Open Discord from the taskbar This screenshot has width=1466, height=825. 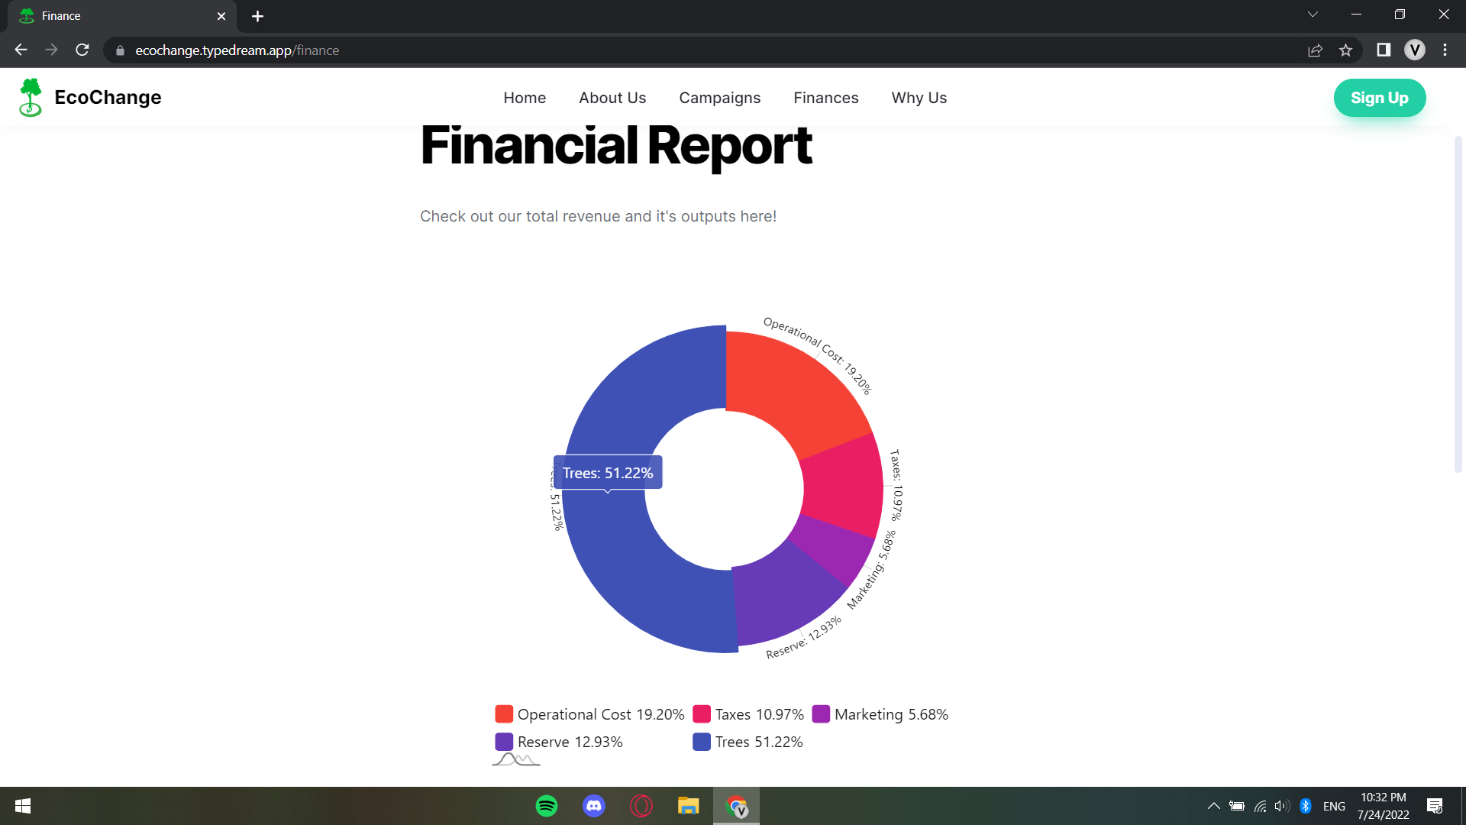[594, 806]
